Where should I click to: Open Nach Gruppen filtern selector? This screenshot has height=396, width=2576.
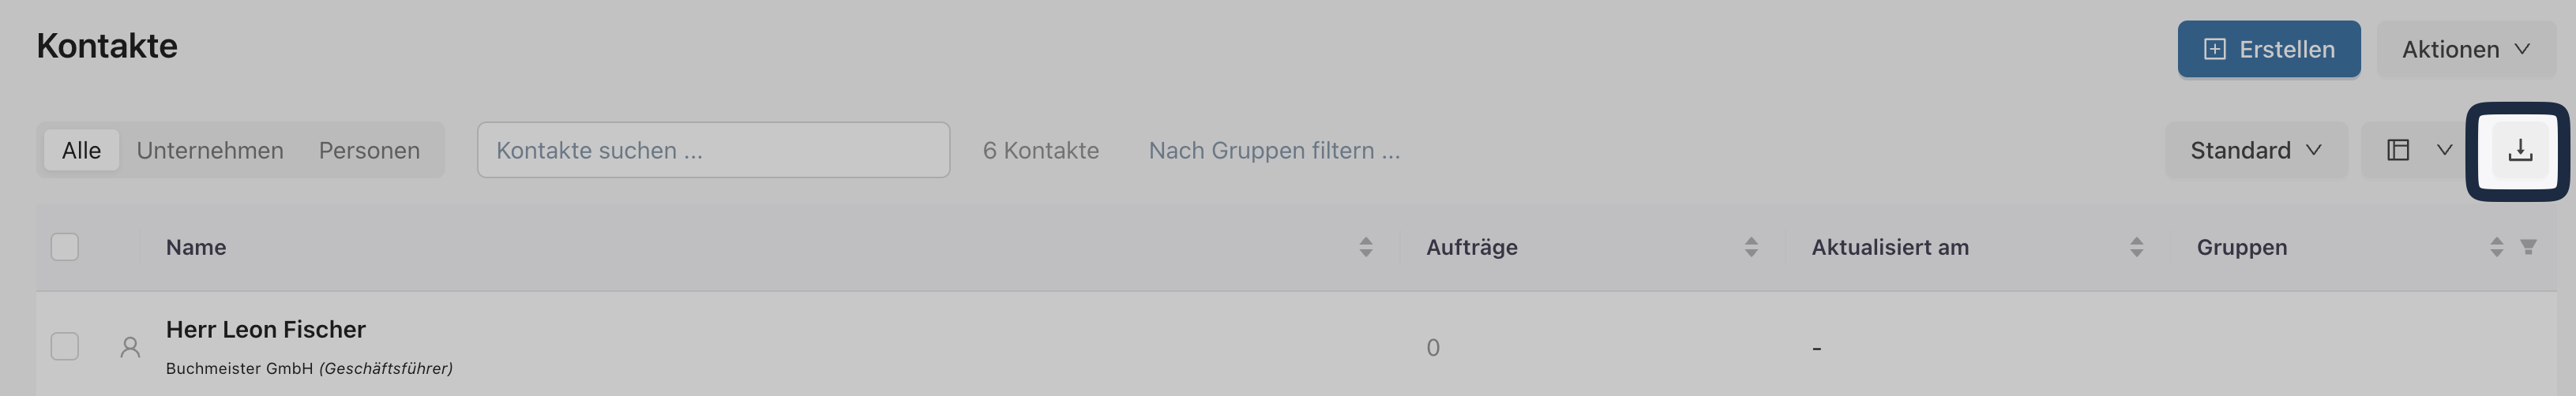pos(1274,150)
